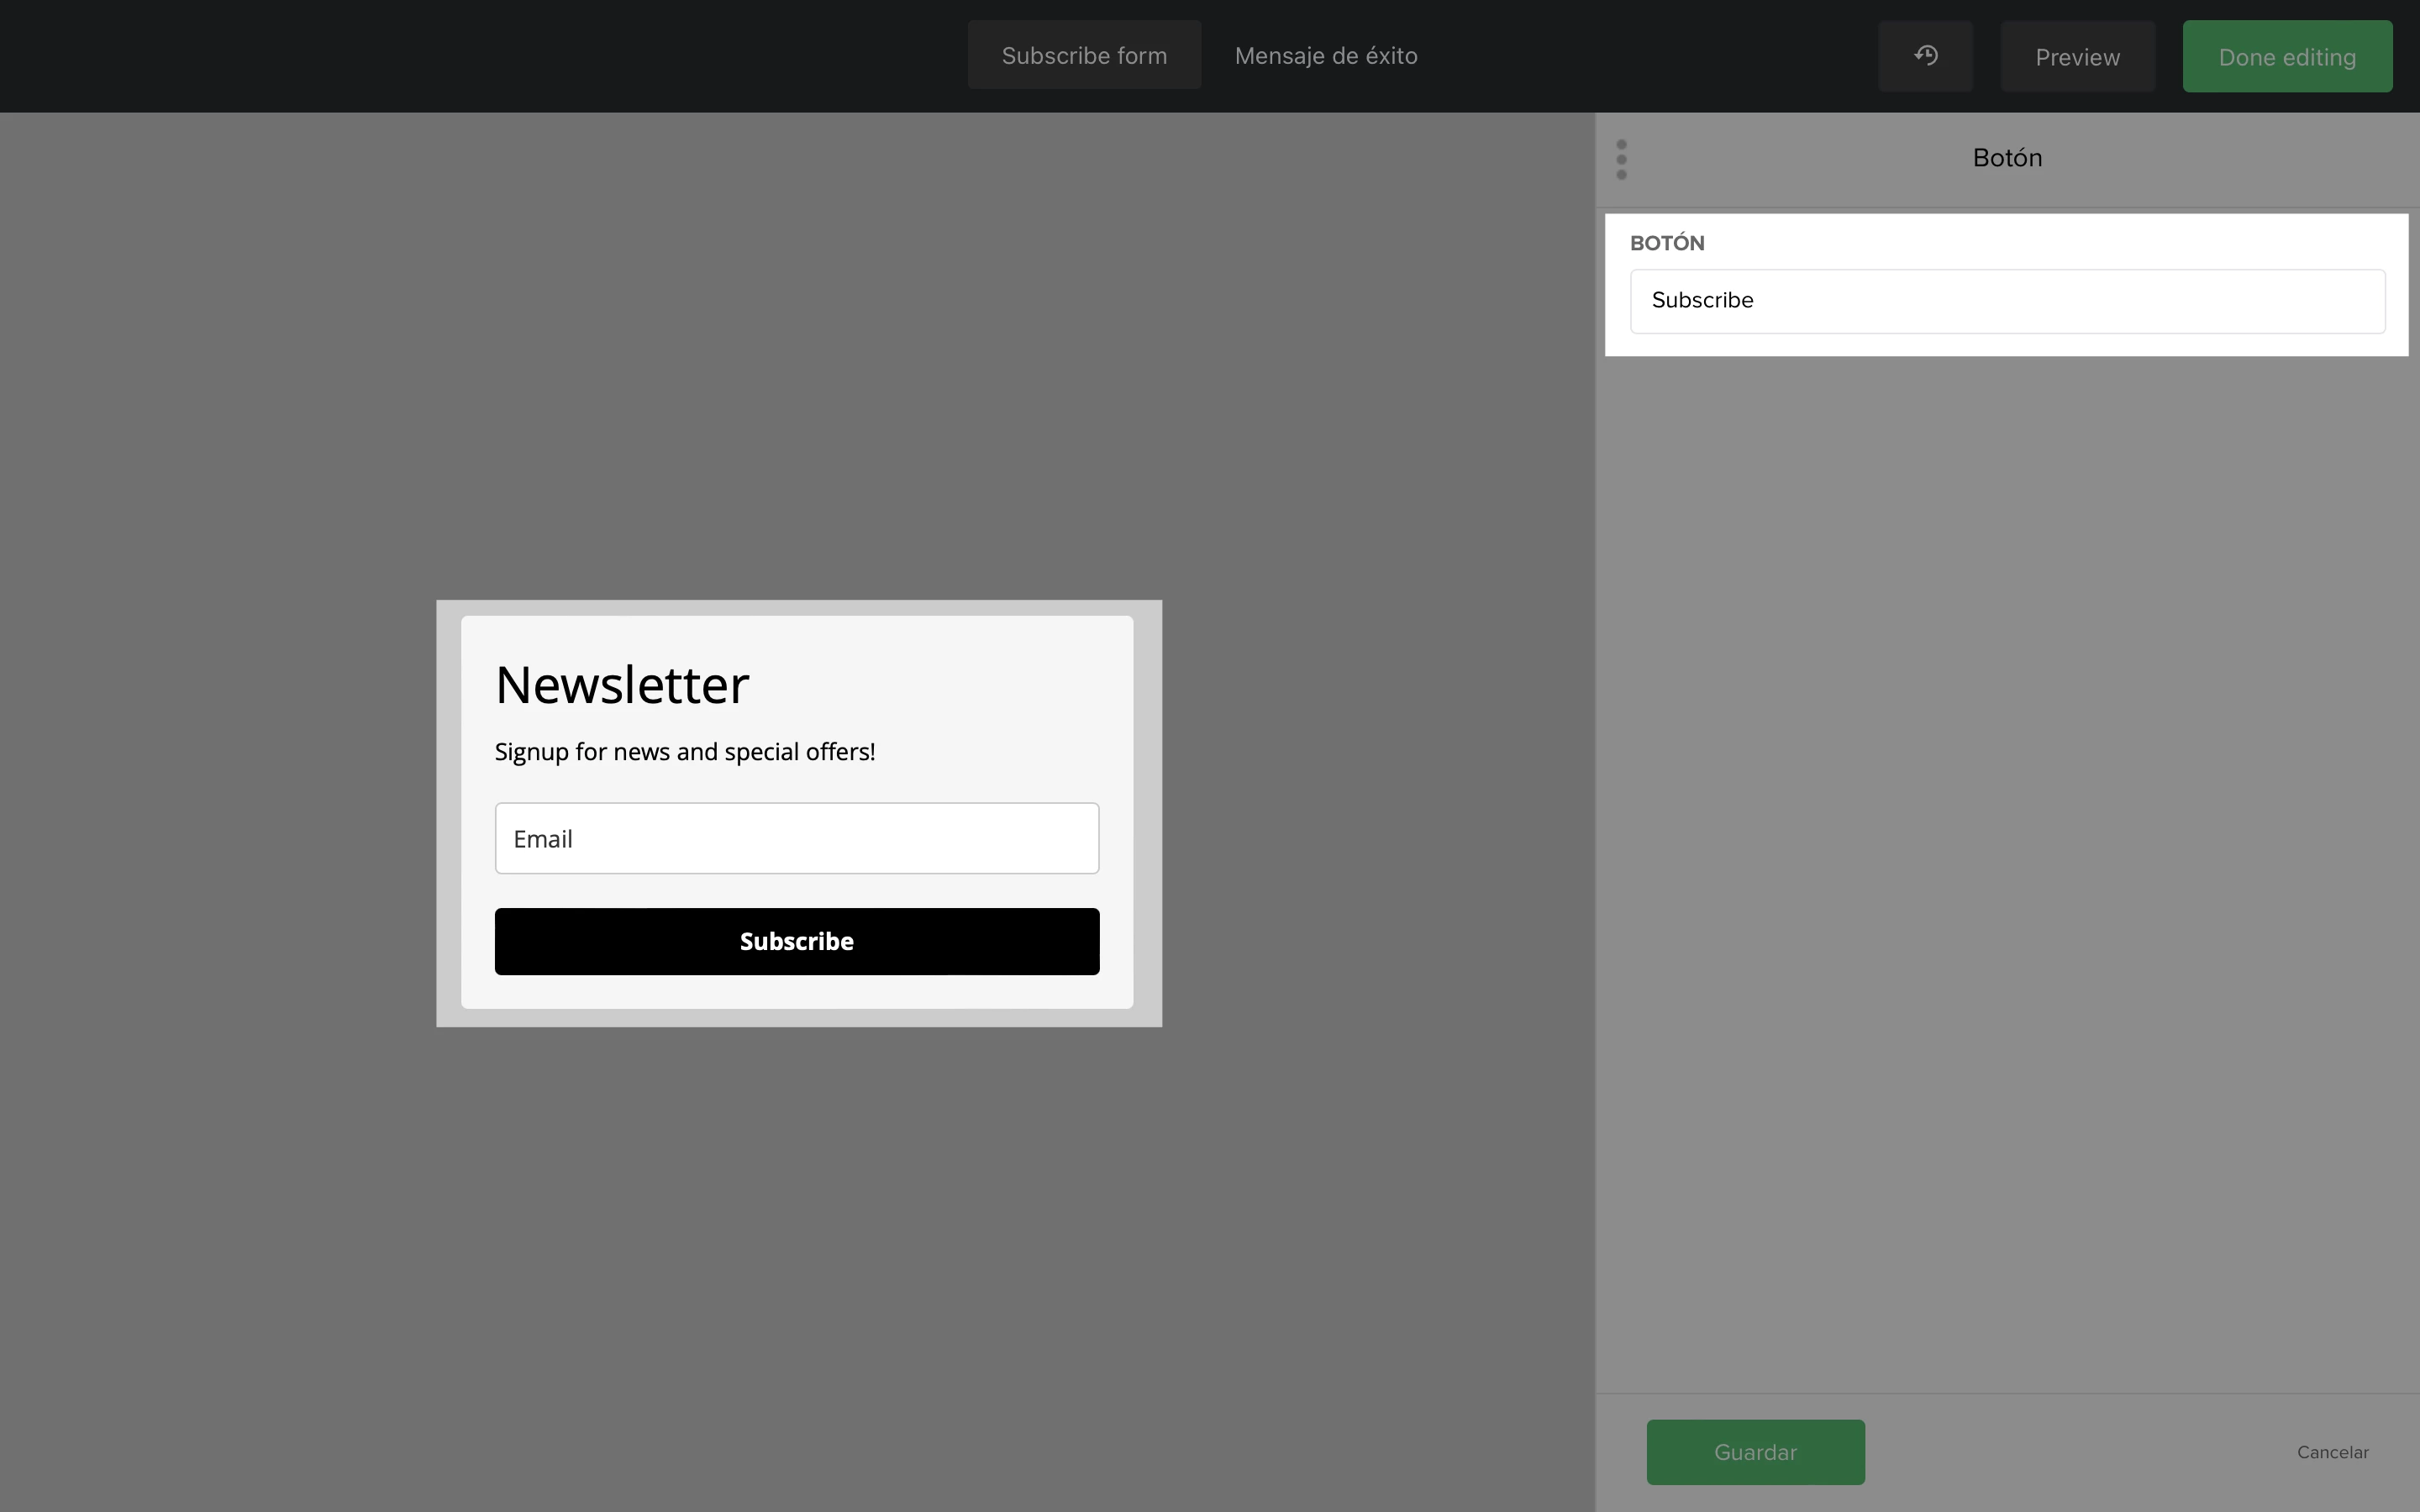
Task: Click the BOTÓN field label
Action: point(1667,243)
